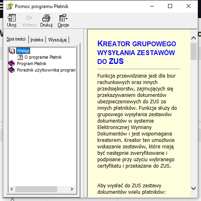The image size is (201, 201).
Task: Select the Wstęp tree node
Action: click(23, 51)
